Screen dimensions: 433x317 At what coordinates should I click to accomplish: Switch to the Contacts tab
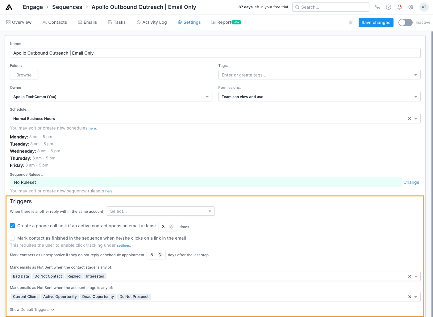(x=55, y=22)
